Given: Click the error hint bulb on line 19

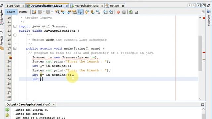Looking at the screenshot, I should (10, 57).
